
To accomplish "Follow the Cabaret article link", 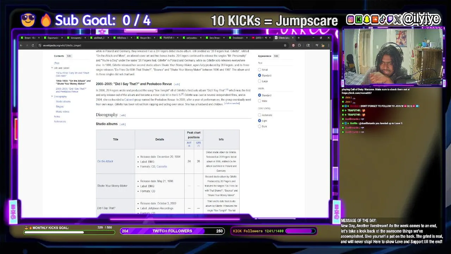I will tap(129, 100).
